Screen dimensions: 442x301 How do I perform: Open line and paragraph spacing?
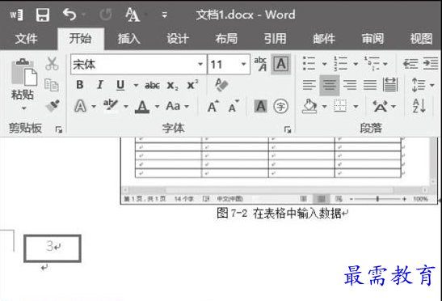[419, 85]
